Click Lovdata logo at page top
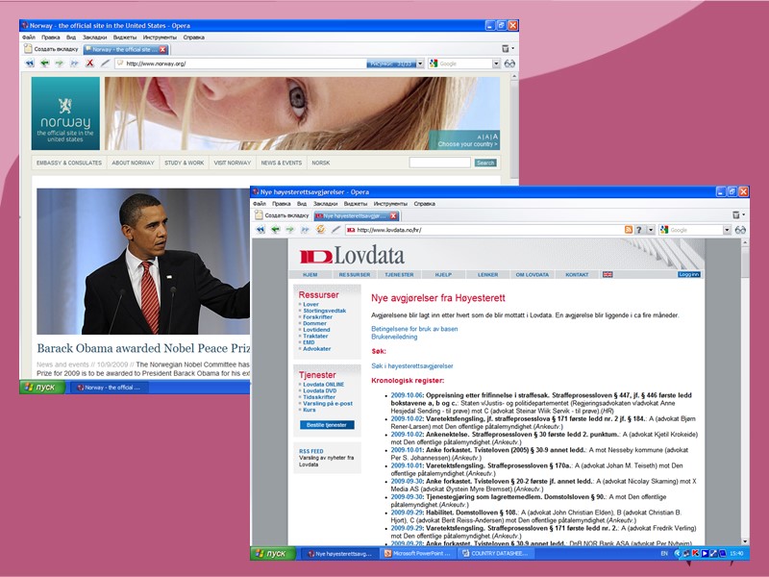Image resolution: width=769 pixels, height=577 pixels. click(x=352, y=255)
